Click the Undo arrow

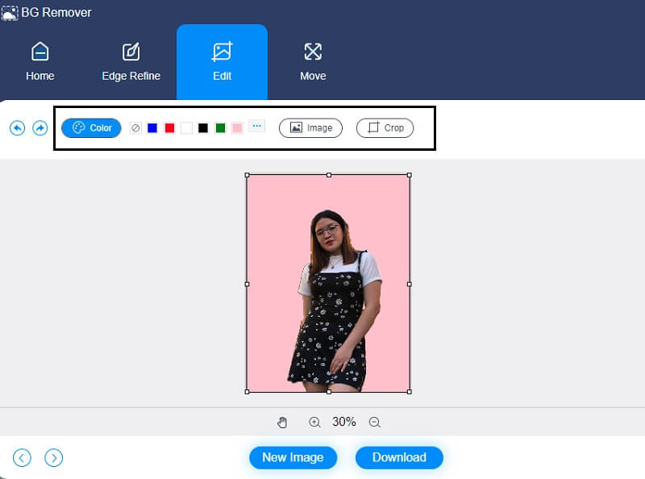click(x=17, y=127)
